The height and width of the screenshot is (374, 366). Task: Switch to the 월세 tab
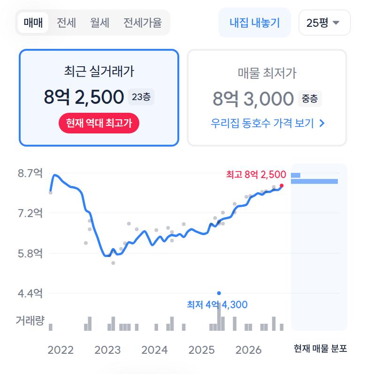(99, 23)
